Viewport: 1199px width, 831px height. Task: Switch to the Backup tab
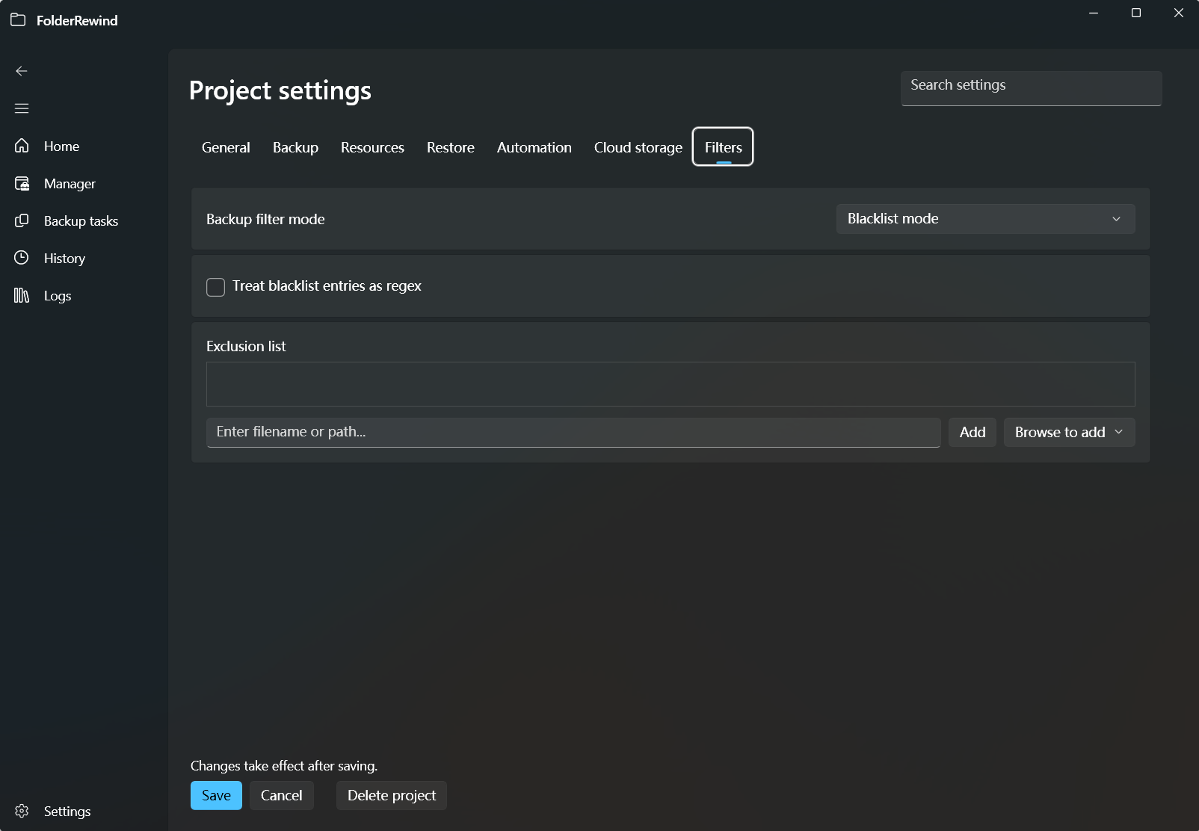pyautogui.click(x=295, y=147)
